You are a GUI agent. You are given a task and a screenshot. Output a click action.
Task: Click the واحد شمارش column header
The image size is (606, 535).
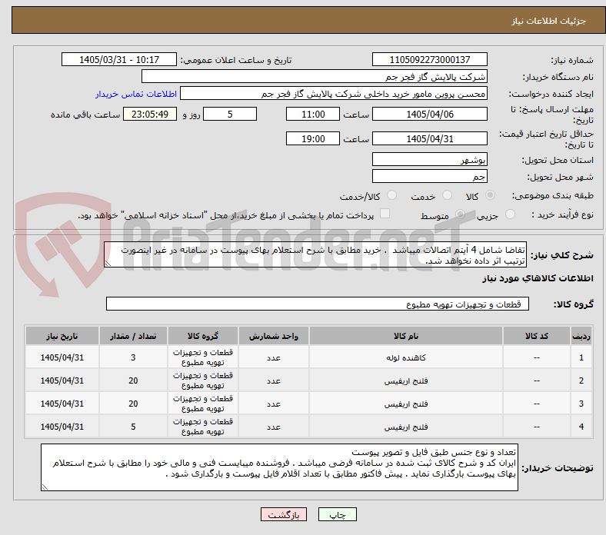[274, 336]
